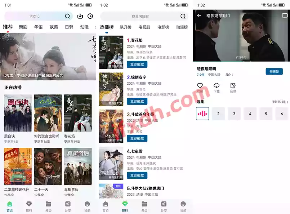Go back using the arrow beside 暗夜与黎明 1

click(x=199, y=16)
